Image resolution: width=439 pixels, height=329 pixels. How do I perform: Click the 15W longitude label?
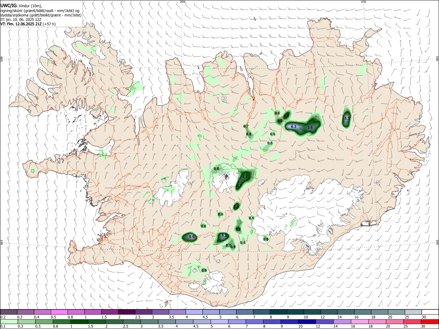(363, 2)
